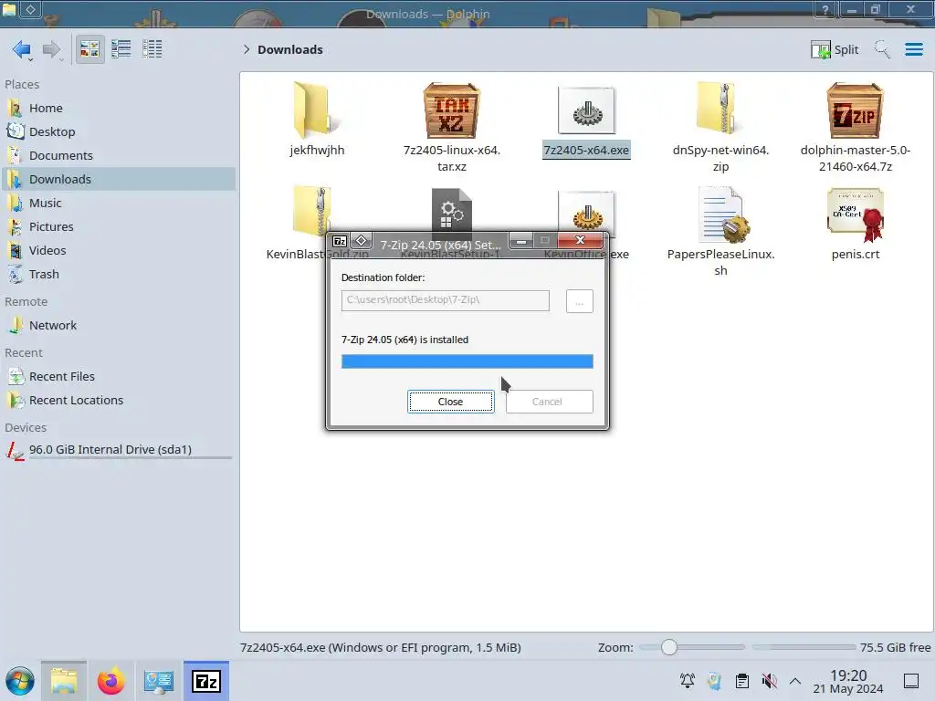Open the system settings taskbar icon
The width and height of the screenshot is (935, 701).
[159, 681]
